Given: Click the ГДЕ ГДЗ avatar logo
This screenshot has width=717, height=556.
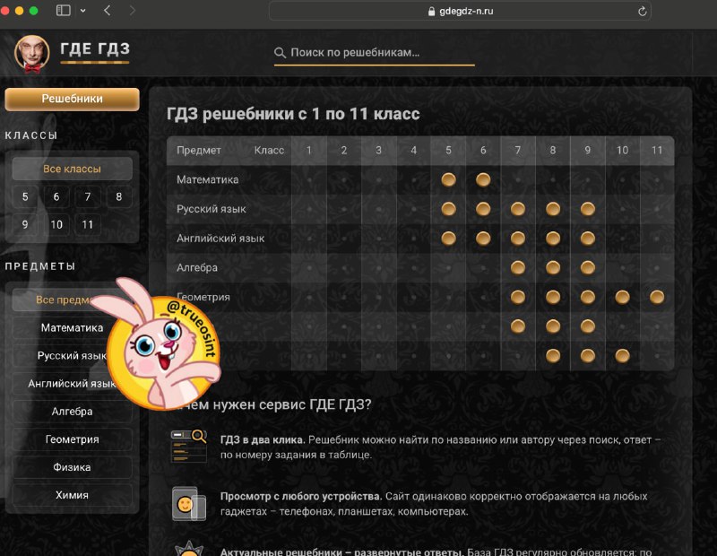Looking at the screenshot, I should 31,54.
